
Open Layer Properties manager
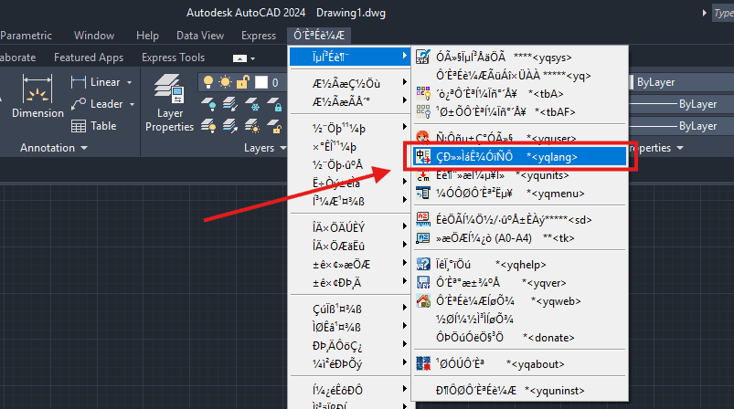pos(169,103)
